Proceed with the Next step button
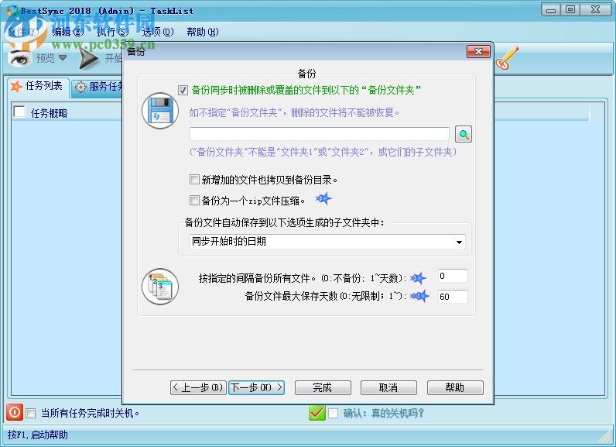Image resolution: width=616 pixels, height=447 pixels. click(x=256, y=387)
